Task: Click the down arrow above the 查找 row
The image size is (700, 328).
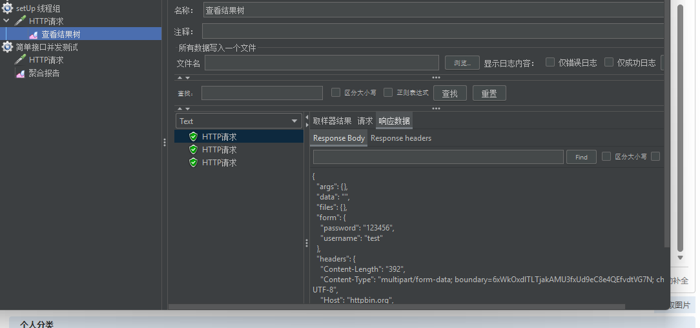Action: point(187,77)
